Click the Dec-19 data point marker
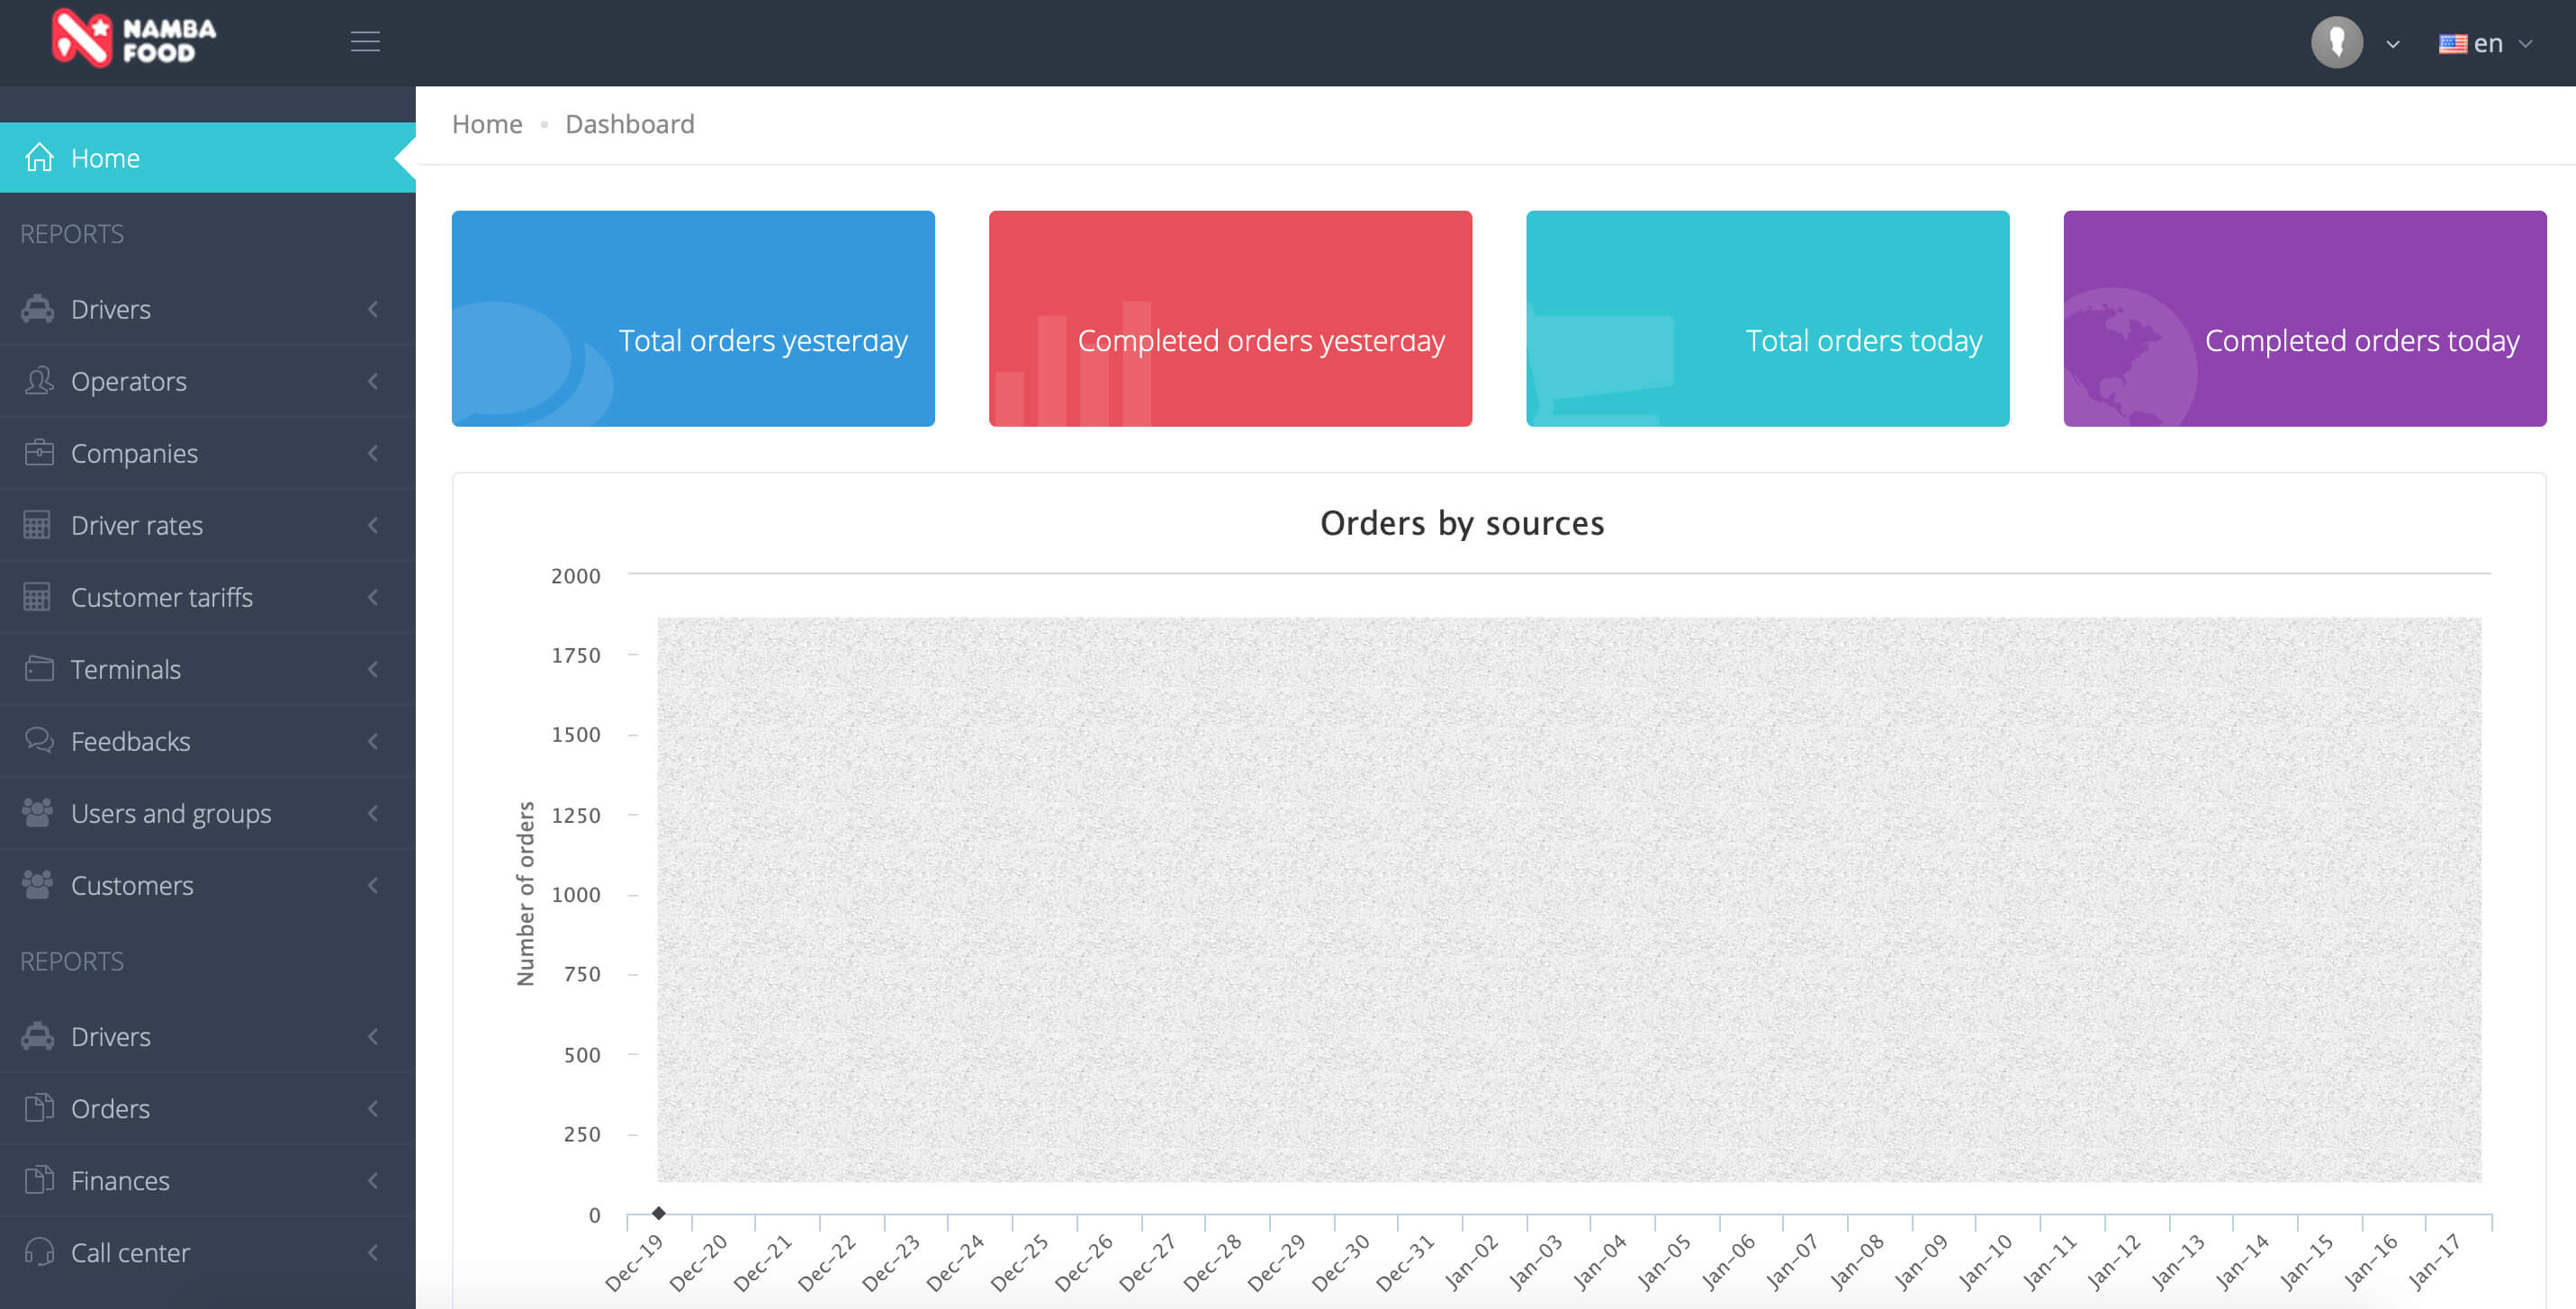The image size is (2576, 1309). click(659, 1213)
